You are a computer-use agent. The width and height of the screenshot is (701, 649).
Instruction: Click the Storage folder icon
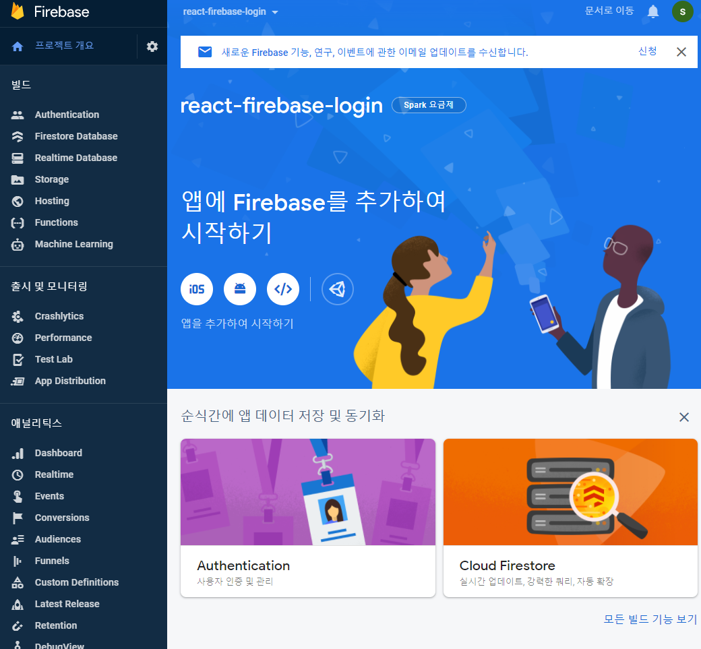tap(18, 180)
